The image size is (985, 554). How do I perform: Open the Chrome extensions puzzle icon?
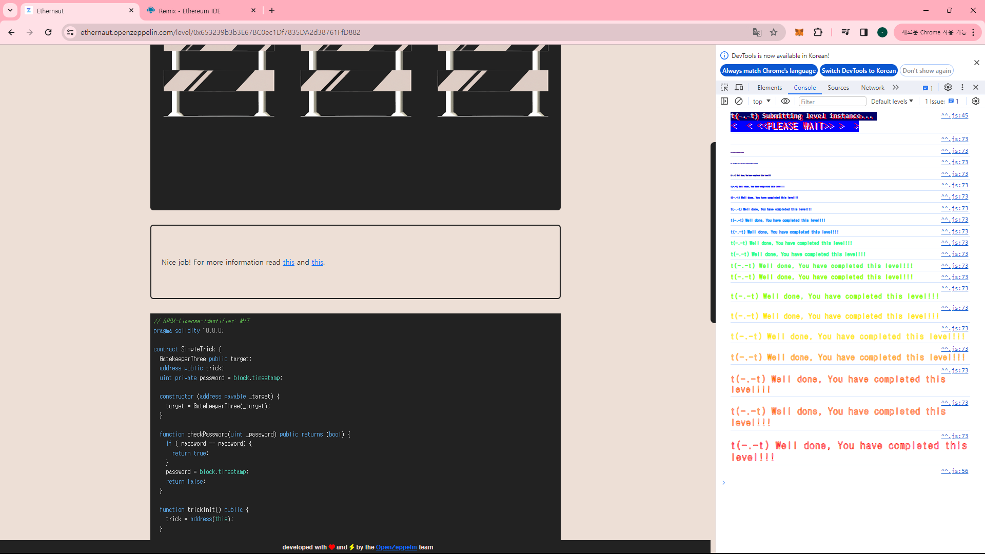(x=818, y=32)
